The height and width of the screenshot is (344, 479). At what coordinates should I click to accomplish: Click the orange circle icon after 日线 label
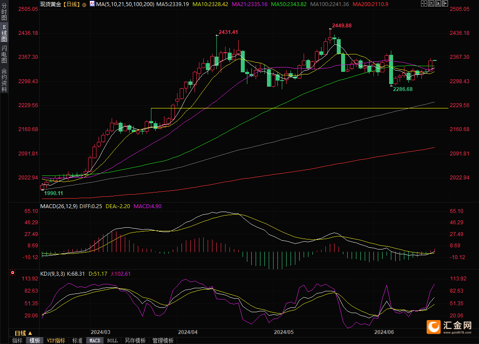[84, 5]
